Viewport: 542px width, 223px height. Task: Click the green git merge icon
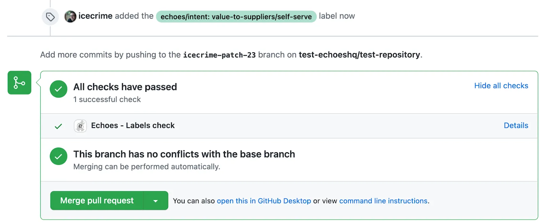[x=19, y=83]
